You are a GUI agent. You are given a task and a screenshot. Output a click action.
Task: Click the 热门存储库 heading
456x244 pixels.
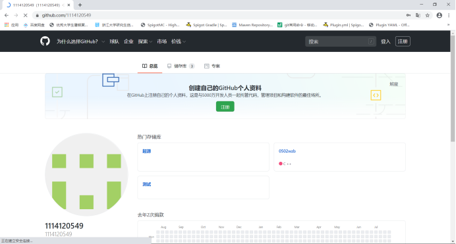click(149, 137)
